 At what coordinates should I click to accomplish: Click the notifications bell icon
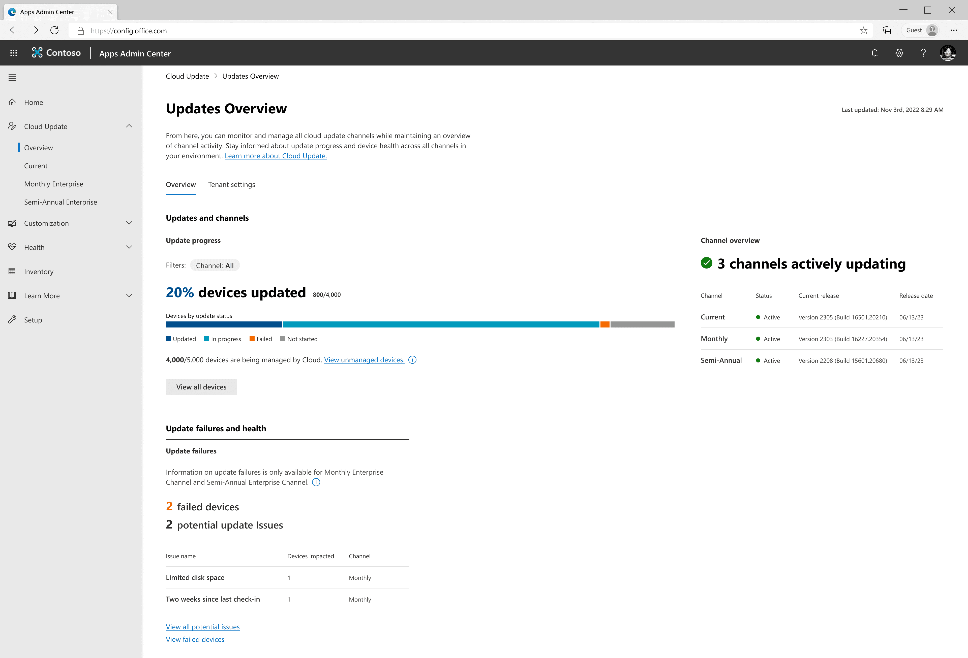pos(874,53)
